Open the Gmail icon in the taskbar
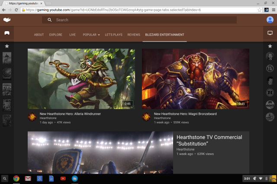The height and width of the screenshot is (184, 277). (x=28, y=178)
